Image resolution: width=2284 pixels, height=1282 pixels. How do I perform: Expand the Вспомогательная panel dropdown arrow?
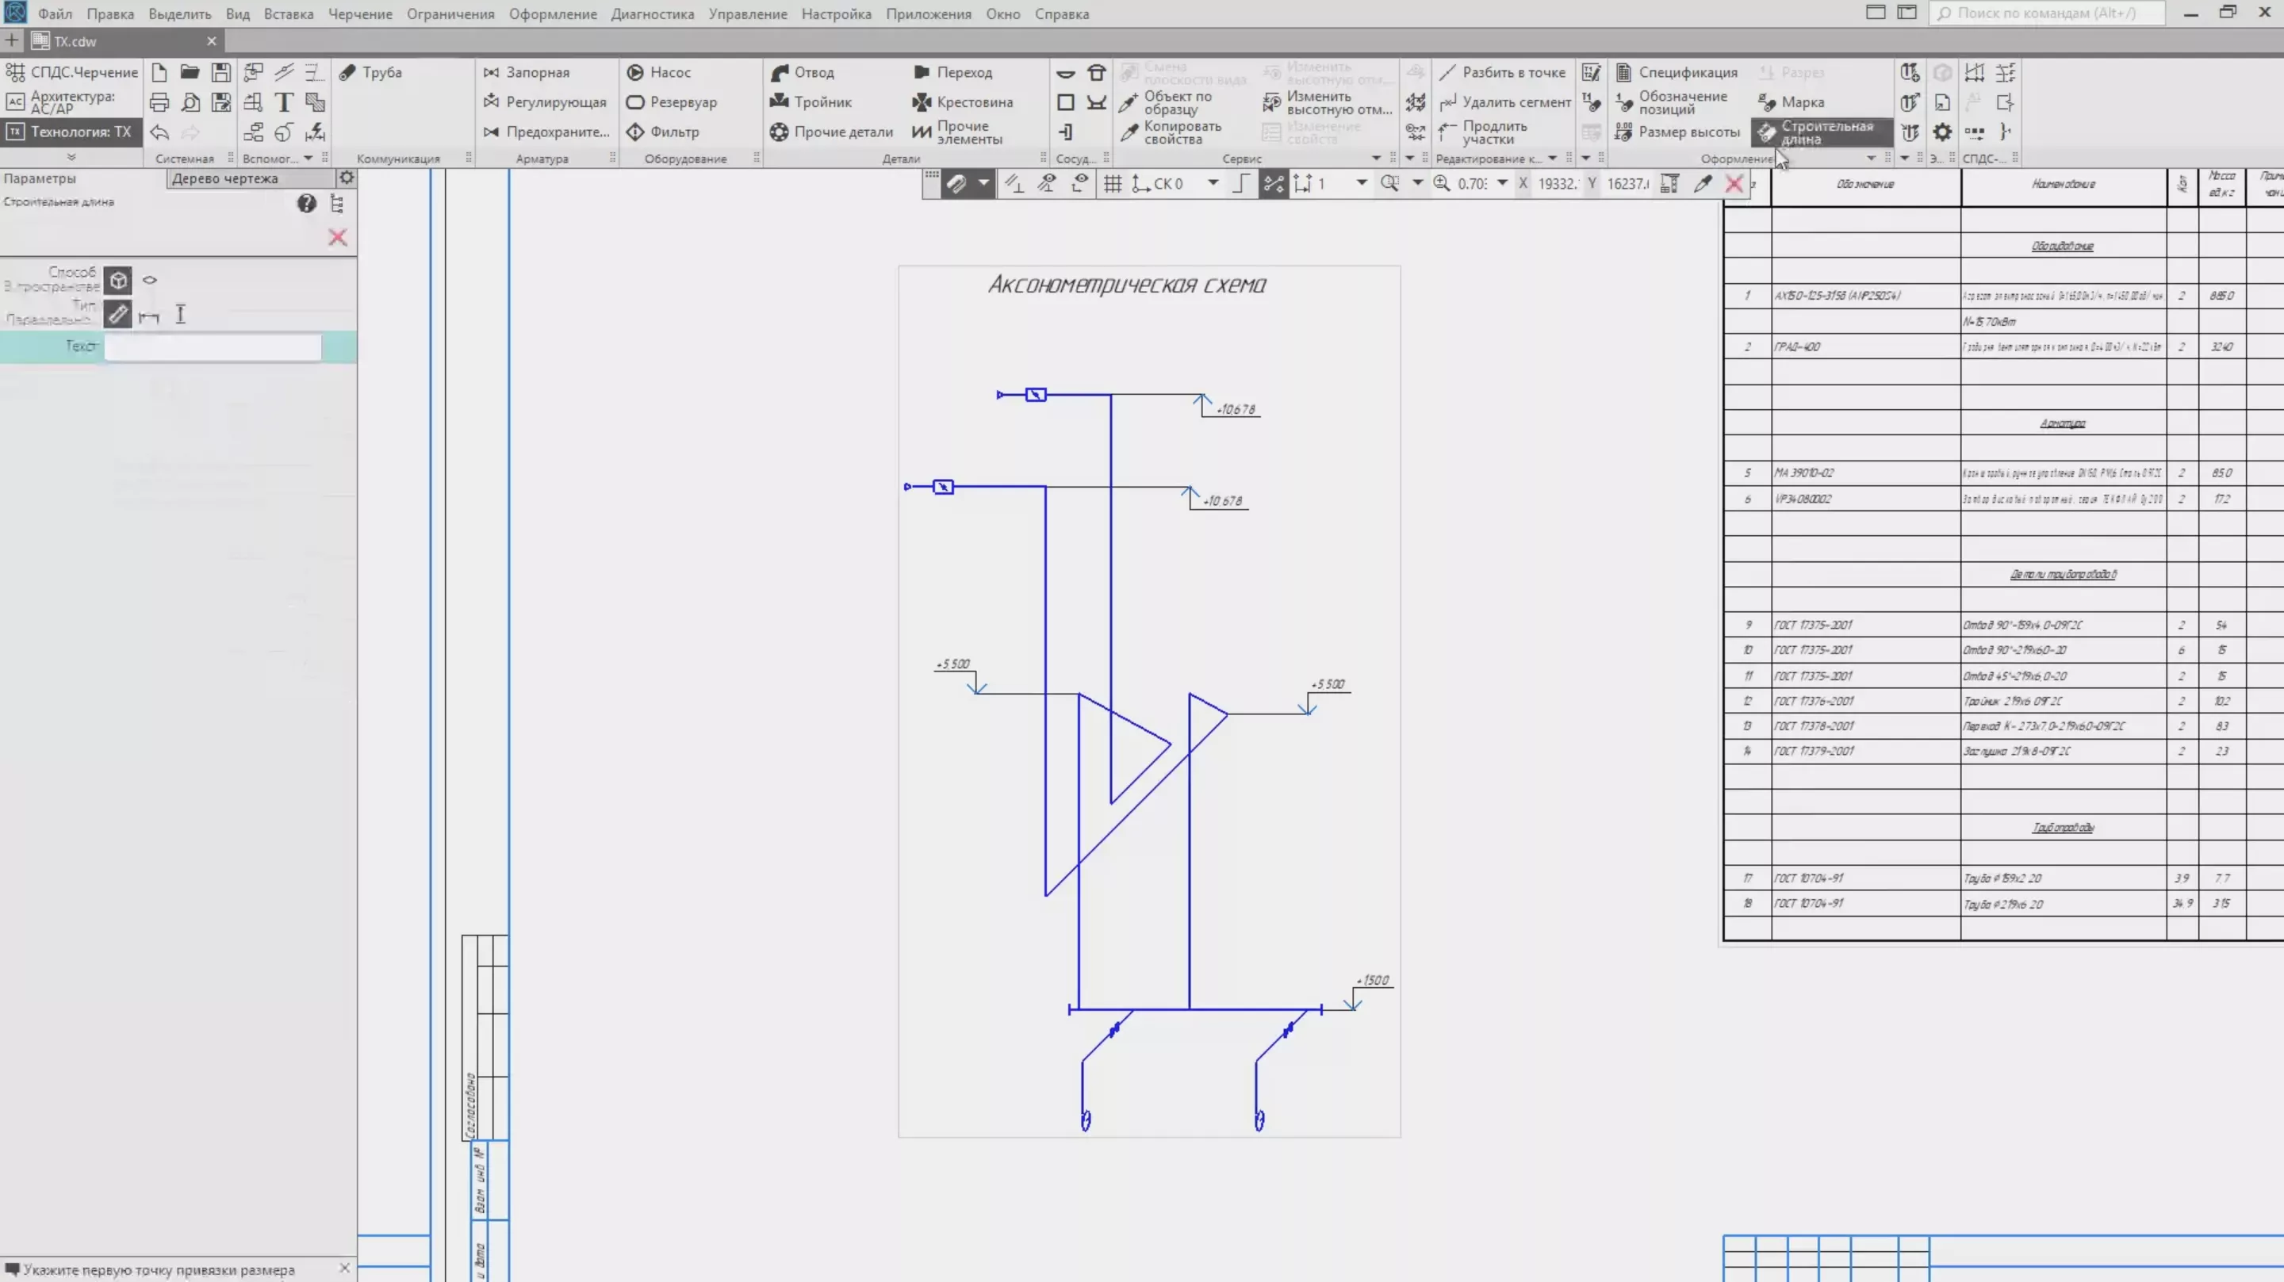pos(308,159)
